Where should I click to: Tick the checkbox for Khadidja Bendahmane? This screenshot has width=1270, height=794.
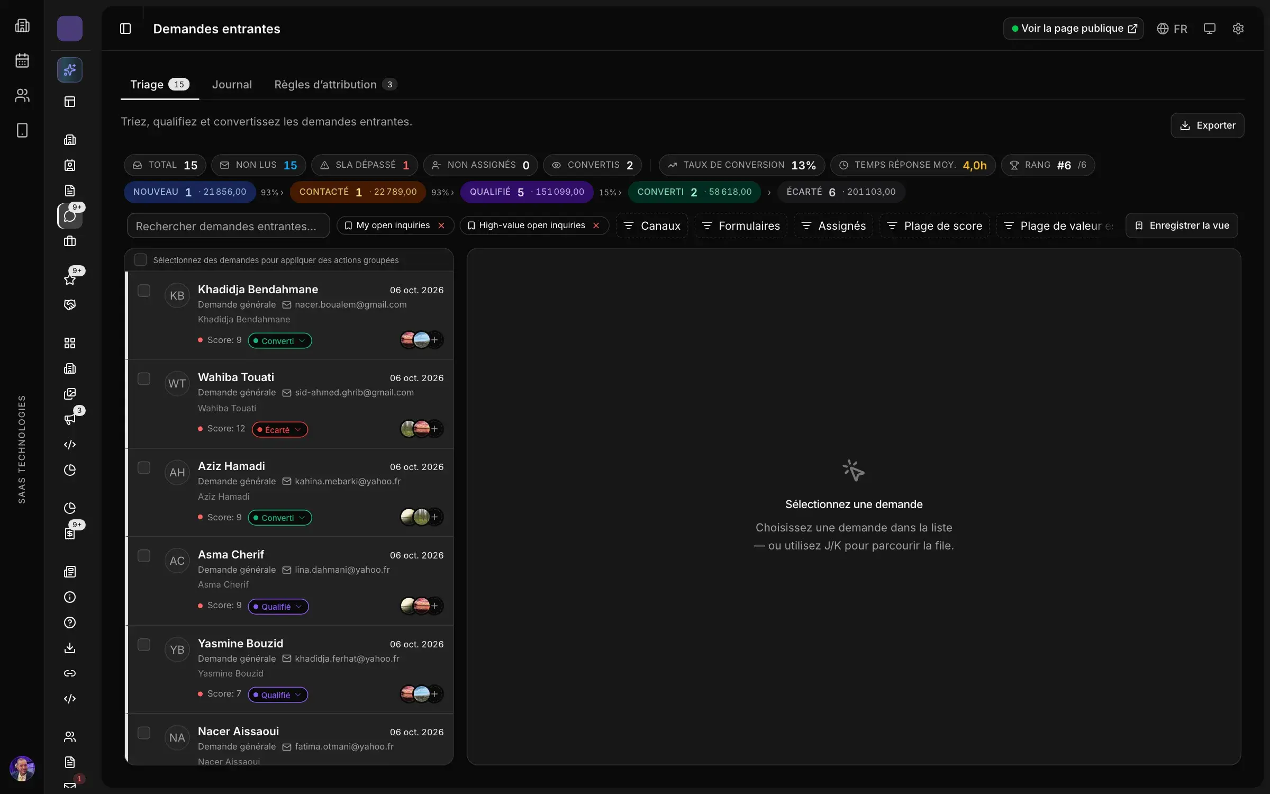(144, 291)
